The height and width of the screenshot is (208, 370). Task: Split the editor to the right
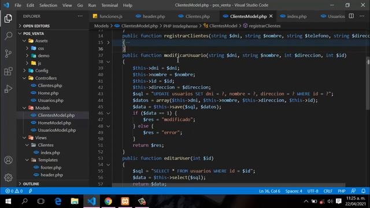[x=351, y=16]
